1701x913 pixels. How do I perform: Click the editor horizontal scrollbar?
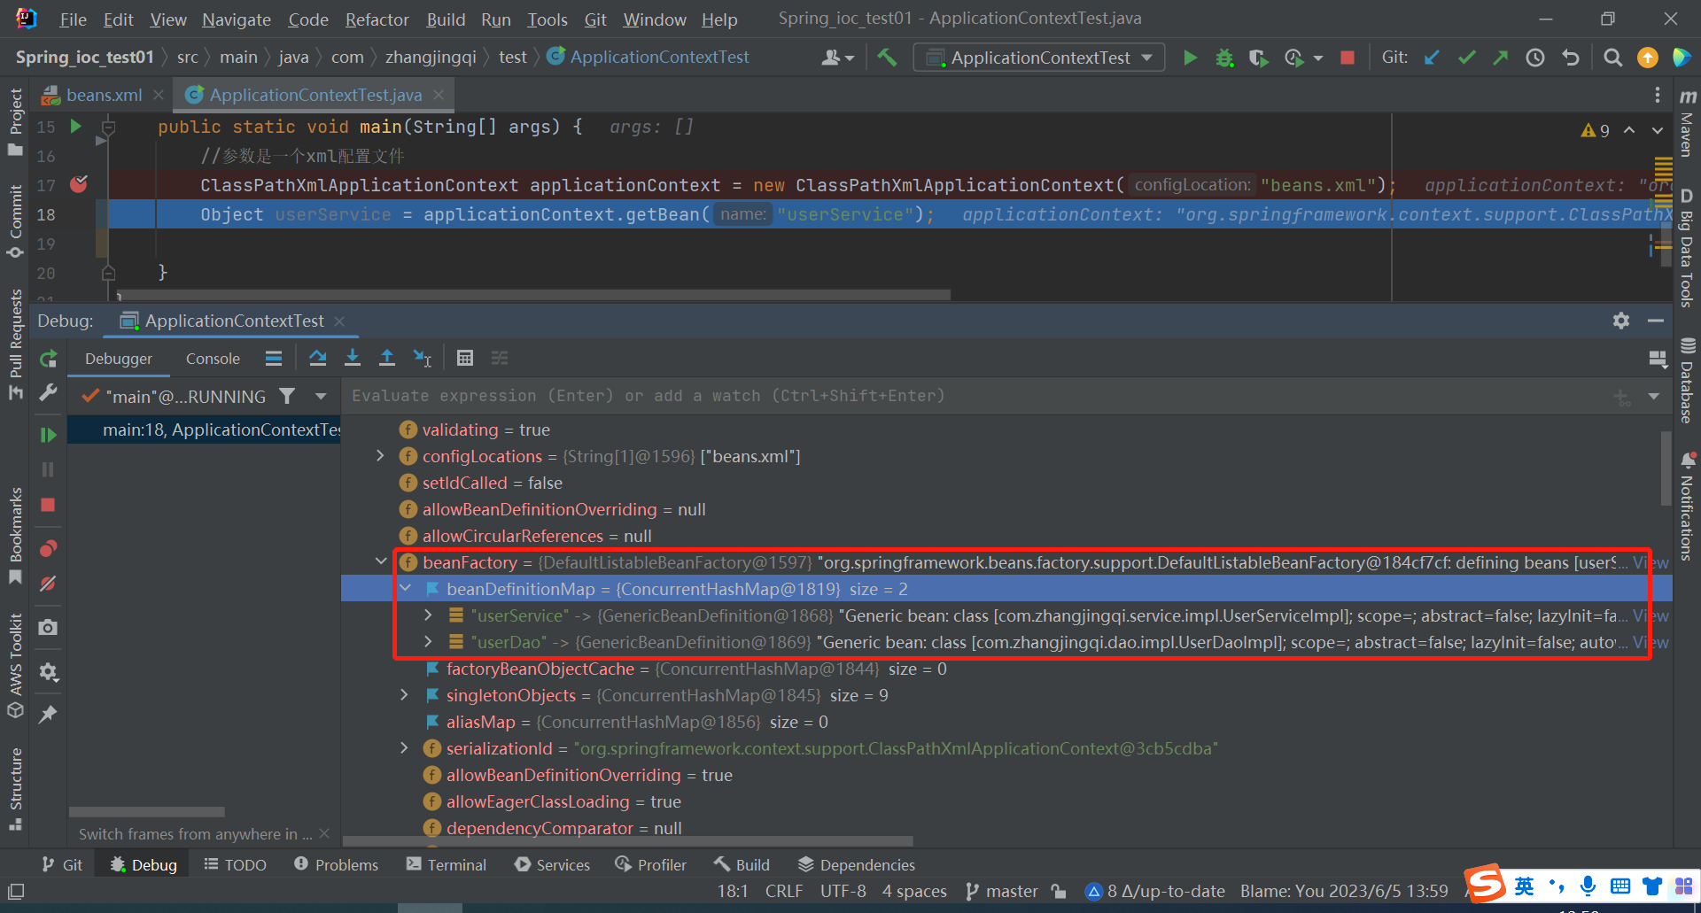click(x=534, y=295)
